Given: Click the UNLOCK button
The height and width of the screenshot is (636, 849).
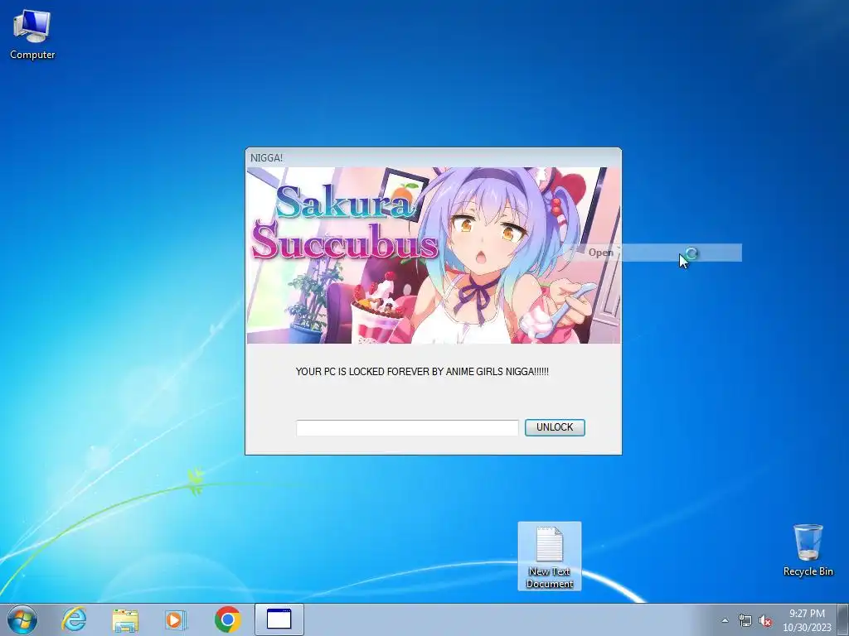Looking at the screenshot, I should (555, 427).
